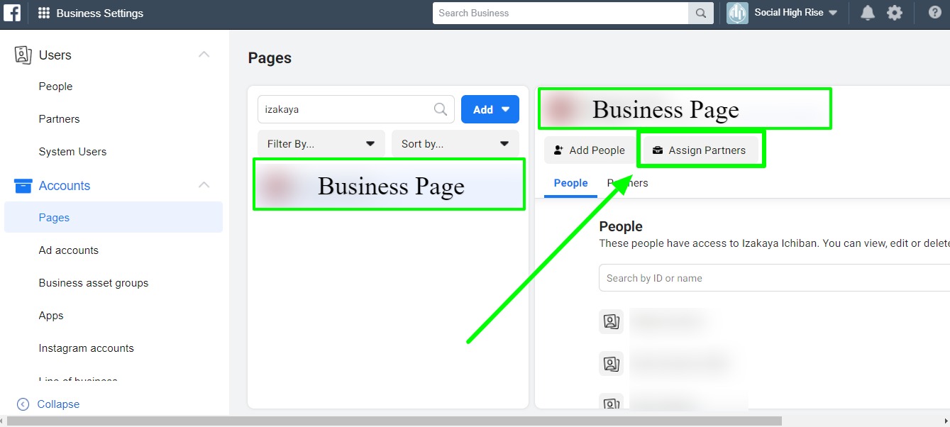The image size is (950, 427).
Task: Click the horizontal scrollbar at bottom
Action: click(395, 421)
